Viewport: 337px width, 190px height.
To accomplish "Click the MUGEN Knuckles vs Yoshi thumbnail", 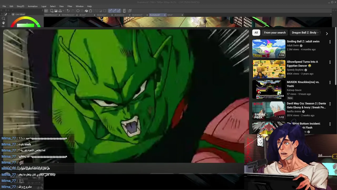I will (x=269, y=89).
